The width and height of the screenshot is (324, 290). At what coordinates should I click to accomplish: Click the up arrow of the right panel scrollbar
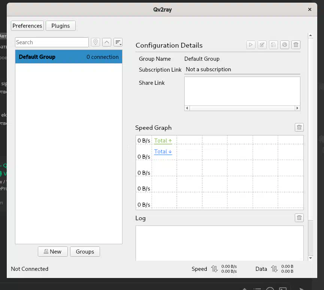[x=311, y=36]
